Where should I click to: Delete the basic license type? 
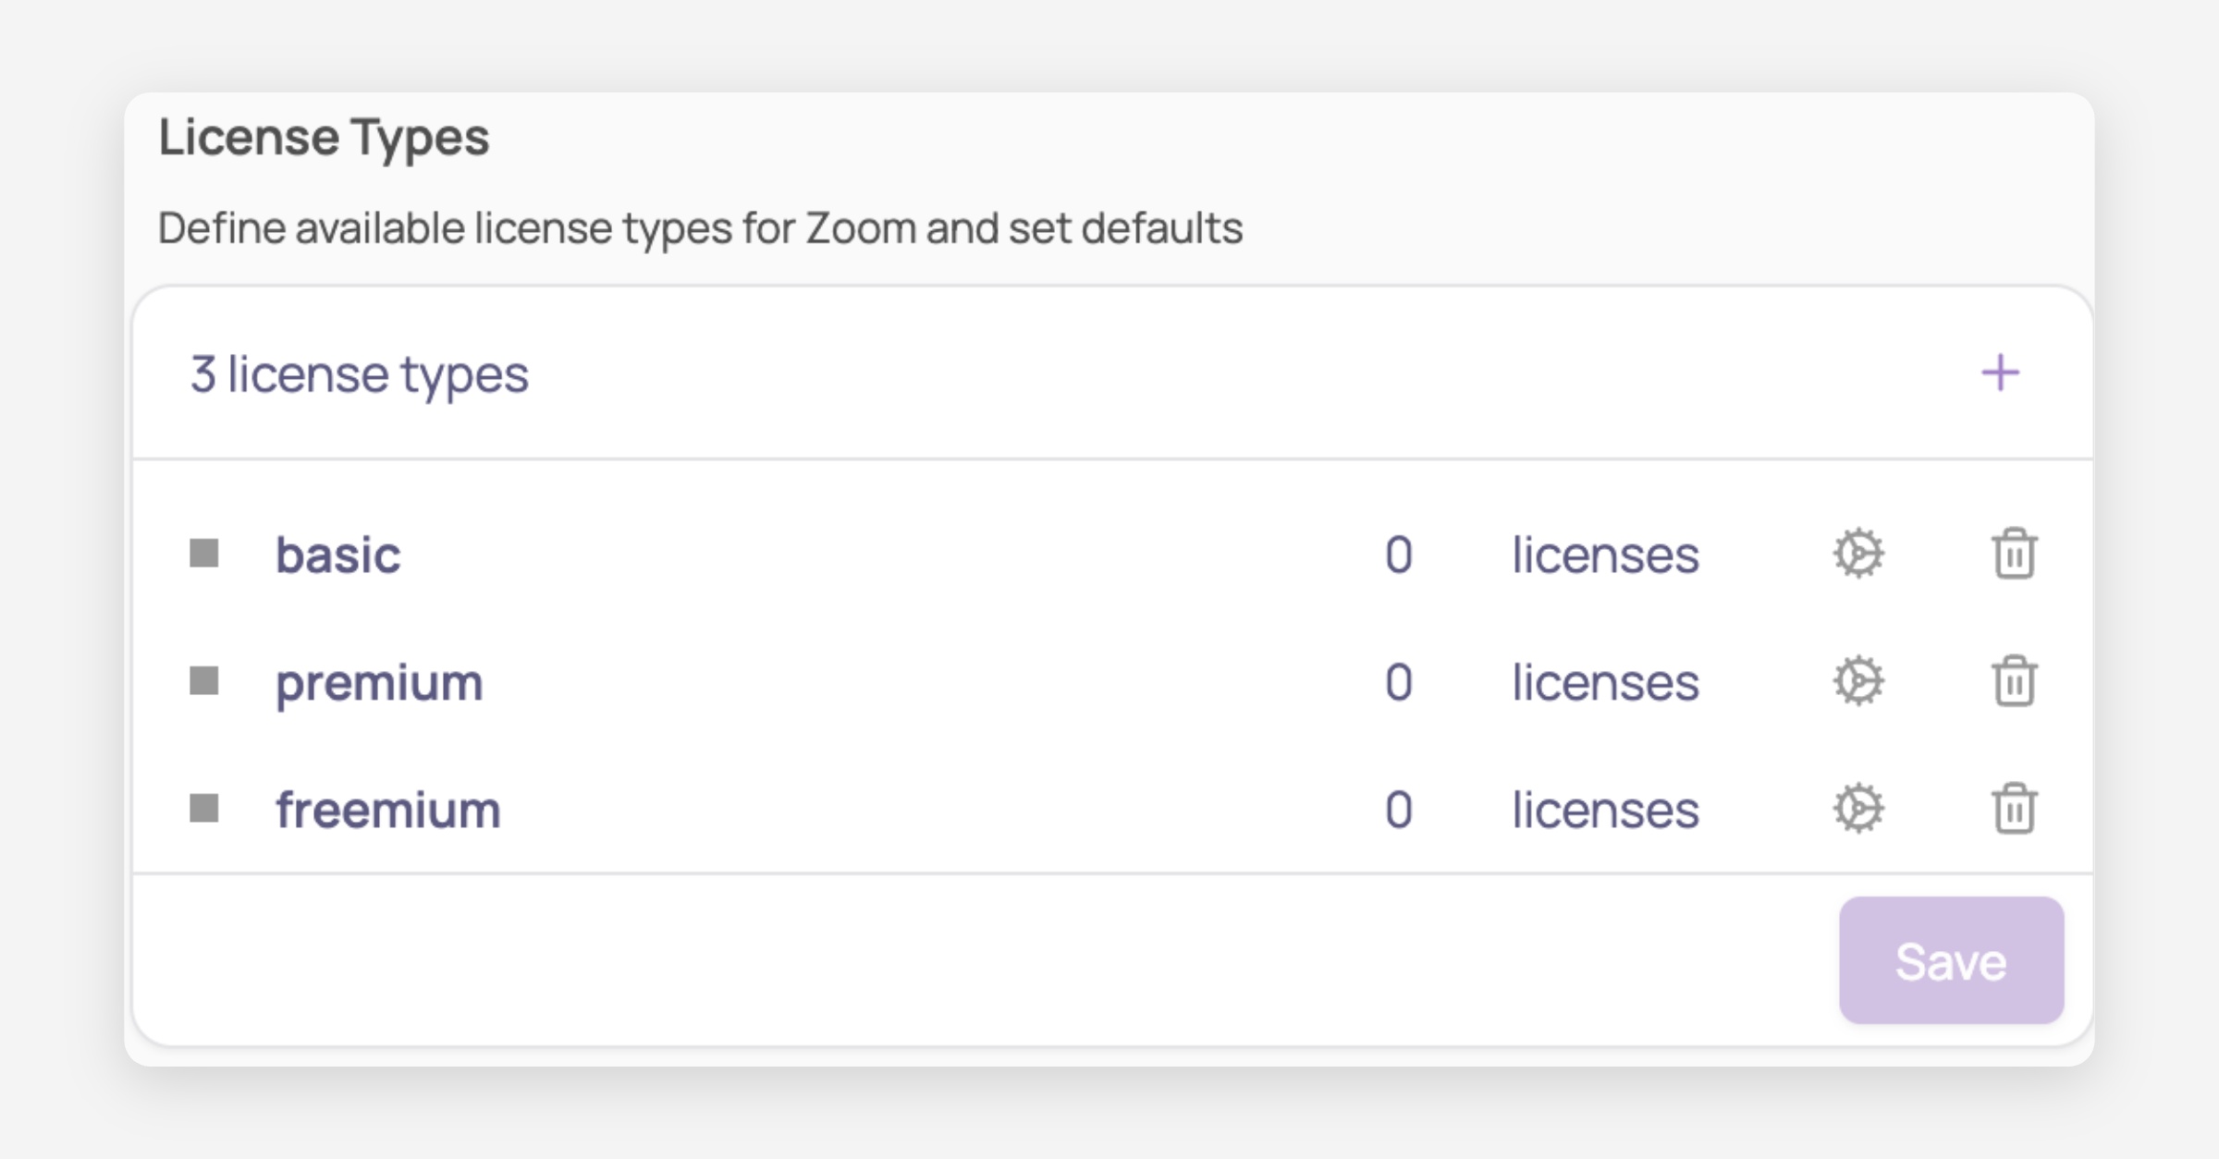click(2014, 555)
